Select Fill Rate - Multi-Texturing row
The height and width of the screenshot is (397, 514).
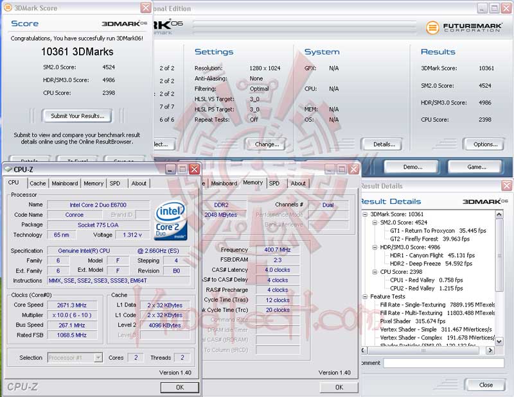pyautogui.click(x=438, y=313)
